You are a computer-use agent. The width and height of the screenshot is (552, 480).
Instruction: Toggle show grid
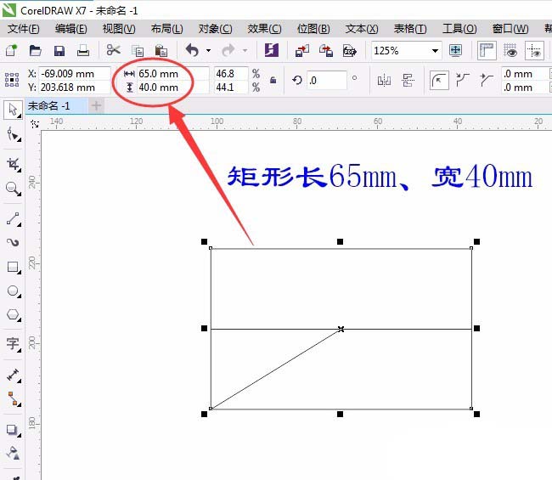(510, 50)
